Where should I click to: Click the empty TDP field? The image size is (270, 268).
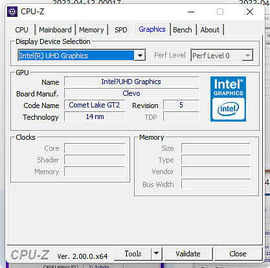(181, 117)
